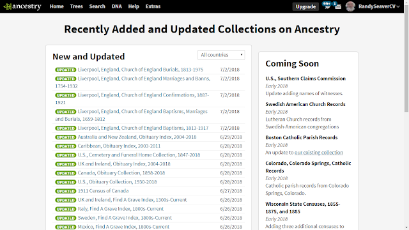Open the Extras menu
Image resolution: width=409 pixels, height=230 pixels.
(x=153, y=6)
